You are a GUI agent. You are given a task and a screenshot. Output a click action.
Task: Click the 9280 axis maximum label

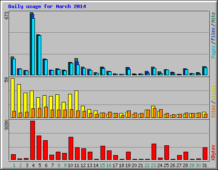tap(6, 125)
